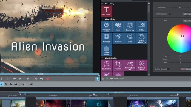Click the DOM1120.jpg file name

pyautogui.click(x=119, y=78)
